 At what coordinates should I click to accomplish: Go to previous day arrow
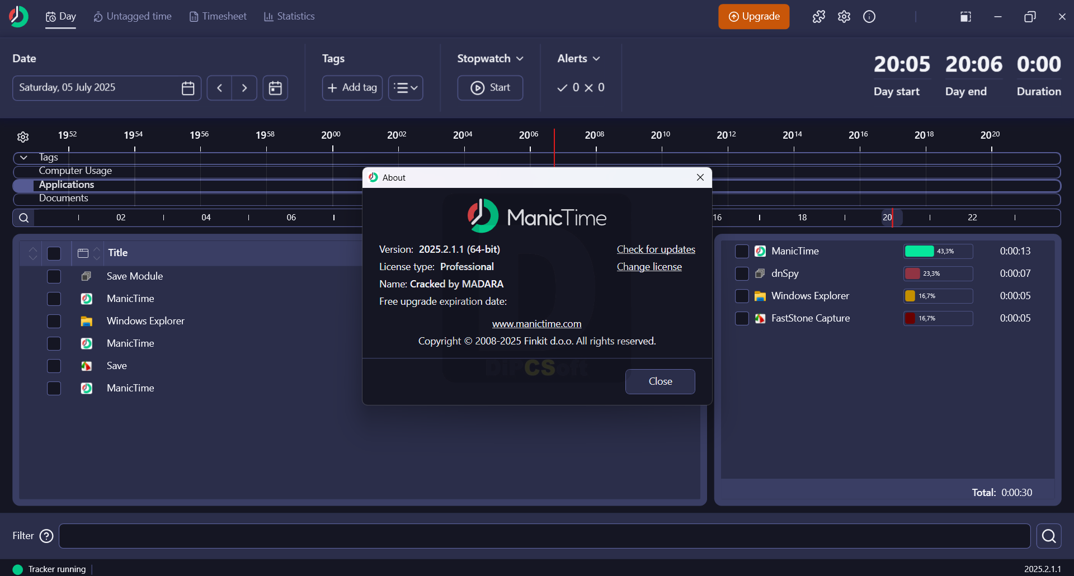click(x=219, y=88)
